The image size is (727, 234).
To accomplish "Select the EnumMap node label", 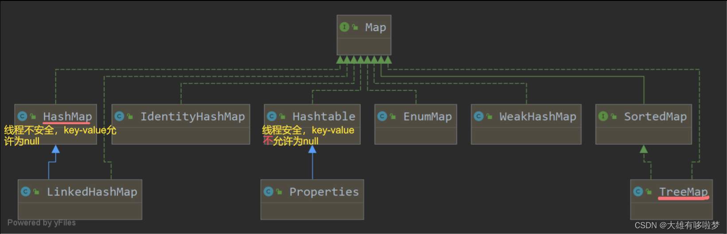I will pyautogui.click(x=427, y=116).
